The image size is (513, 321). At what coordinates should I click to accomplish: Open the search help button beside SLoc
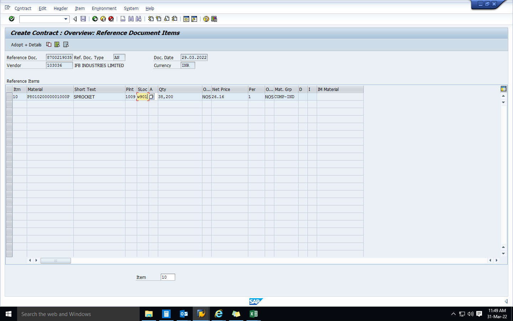151,97
